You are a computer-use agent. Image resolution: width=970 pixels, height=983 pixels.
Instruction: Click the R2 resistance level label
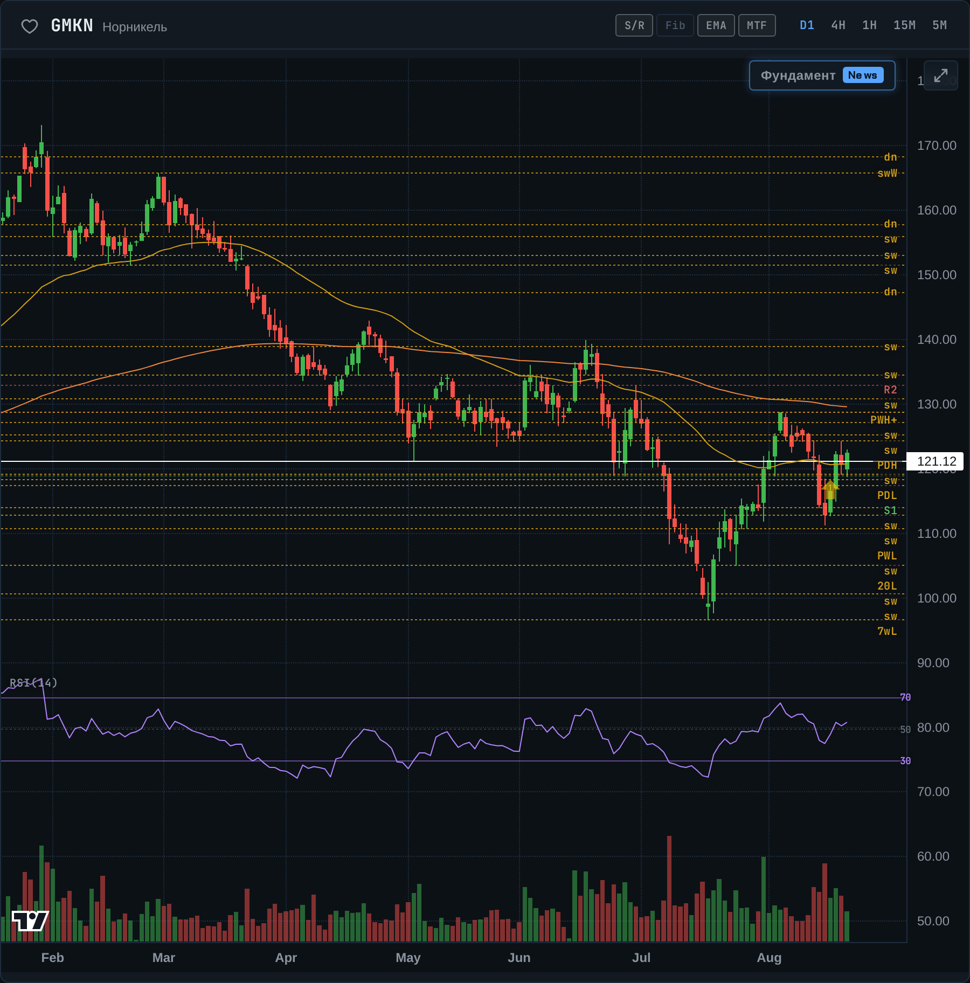[x=890, y=390]
